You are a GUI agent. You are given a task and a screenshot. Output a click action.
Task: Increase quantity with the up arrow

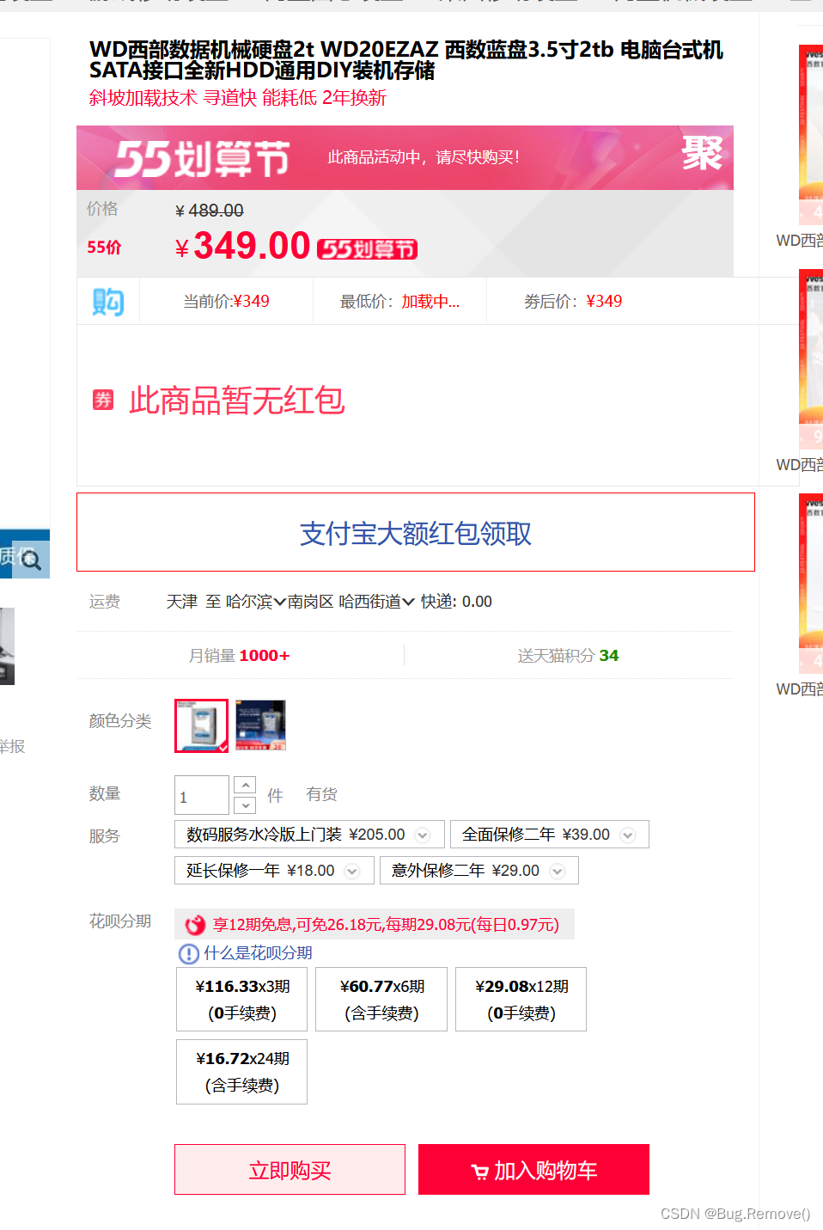point(245,785)
